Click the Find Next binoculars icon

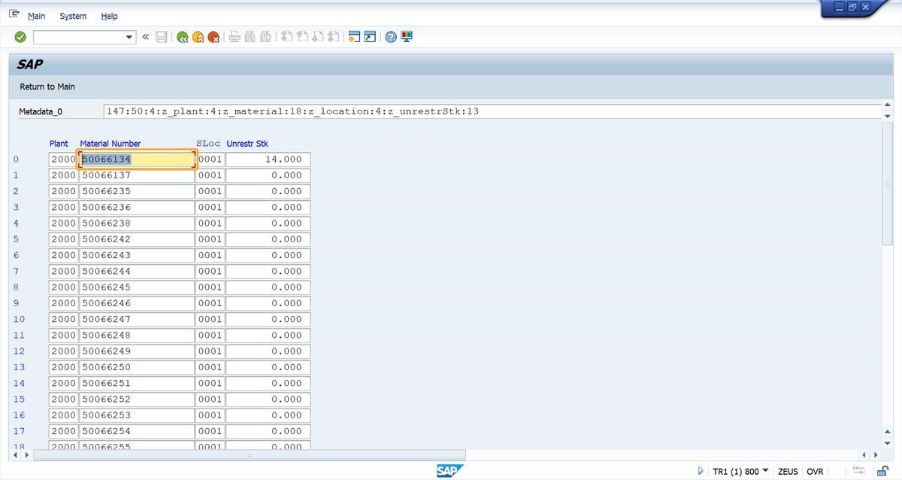click(265, 37)
